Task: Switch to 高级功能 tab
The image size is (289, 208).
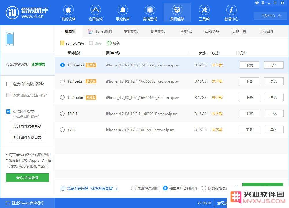Action: (x=212, y=31)
